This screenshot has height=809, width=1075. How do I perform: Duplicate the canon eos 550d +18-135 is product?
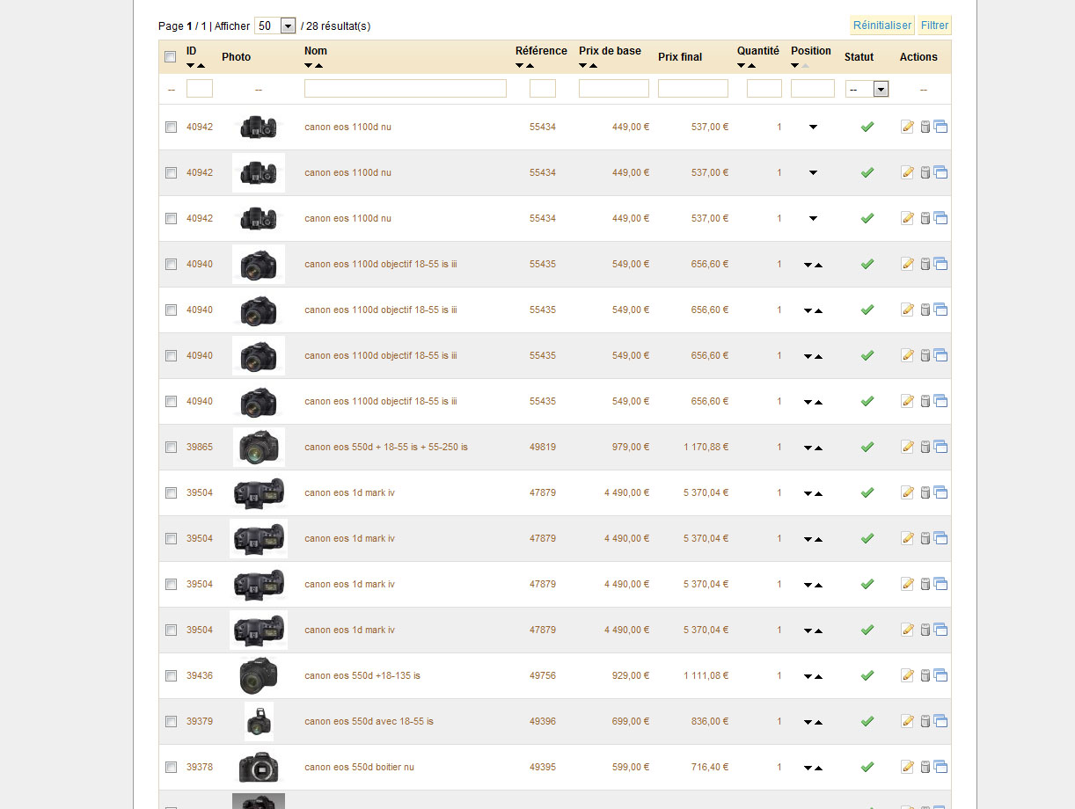(x=940, y=675)
